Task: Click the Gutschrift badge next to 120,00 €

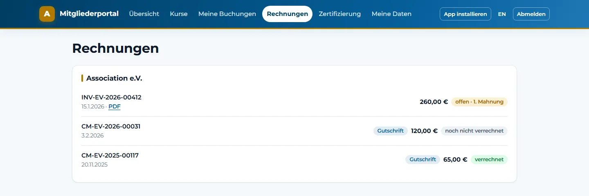Action: (x=391, y=131)
